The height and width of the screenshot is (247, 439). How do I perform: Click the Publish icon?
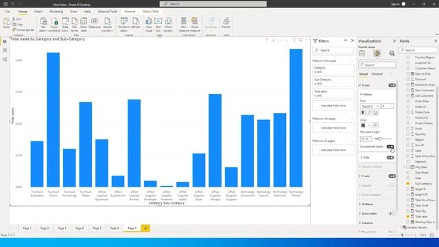(x=226, y=21)
